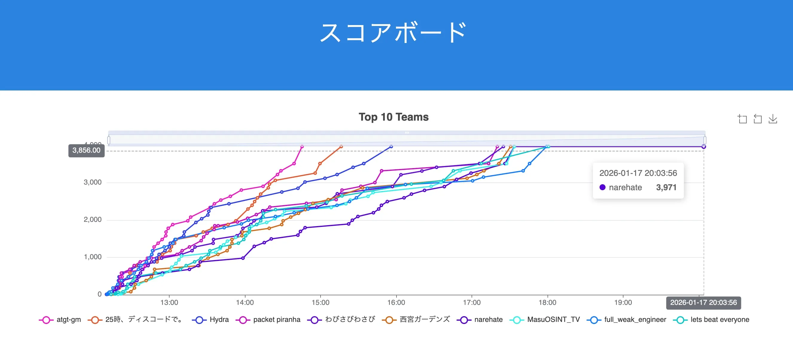The image size is (793, 341).
Task: Toggle full_weak_engineer legend item
Action: click(626, 320)
